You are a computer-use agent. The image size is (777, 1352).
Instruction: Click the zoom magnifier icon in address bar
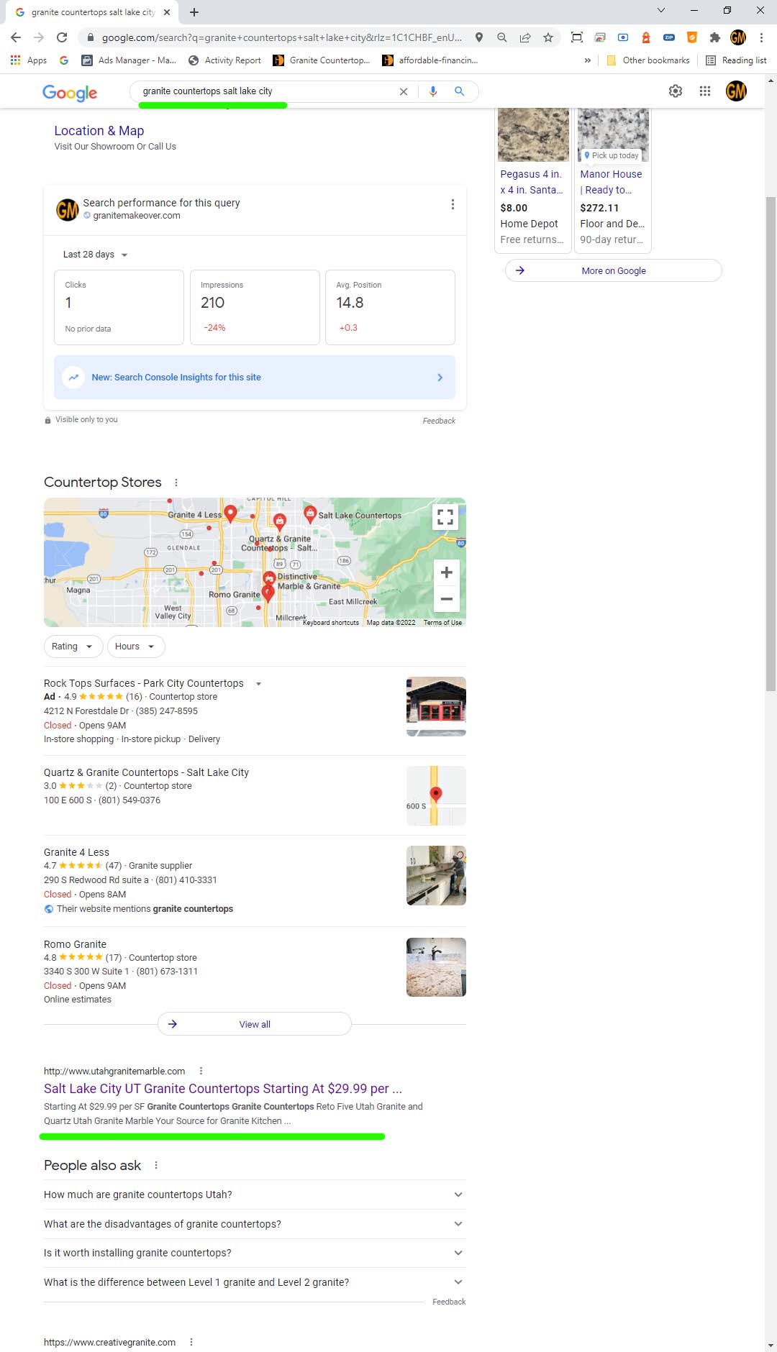coord(502,37)
